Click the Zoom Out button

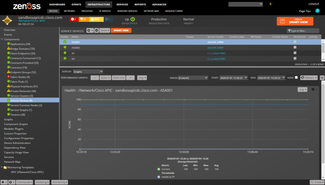pos(119,78)
